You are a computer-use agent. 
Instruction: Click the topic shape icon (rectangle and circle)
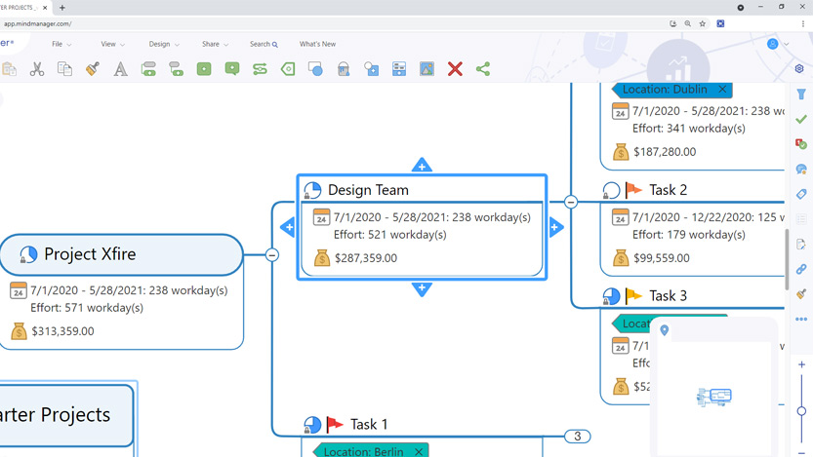[x=315, y=69]
